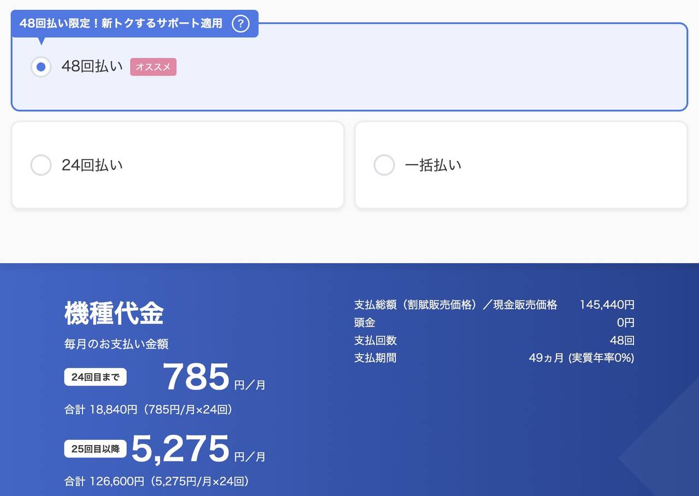
Task: Click the 48回払い限定！新トクするサポート適用 banner
Action: click(x=120, y=23)
